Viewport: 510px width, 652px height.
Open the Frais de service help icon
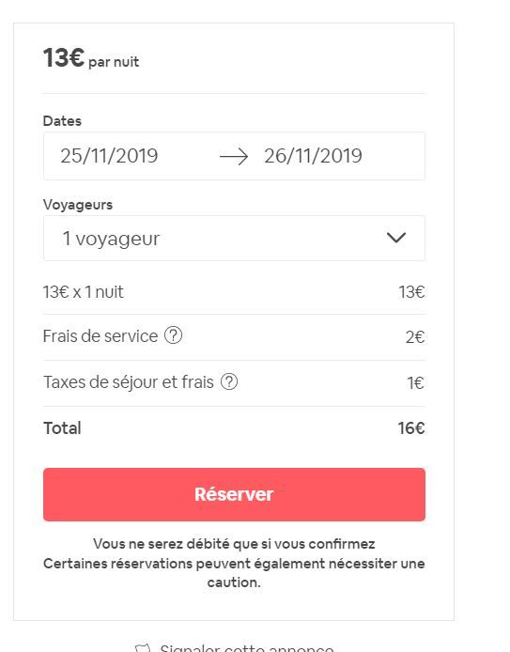(x=174, y=335)
